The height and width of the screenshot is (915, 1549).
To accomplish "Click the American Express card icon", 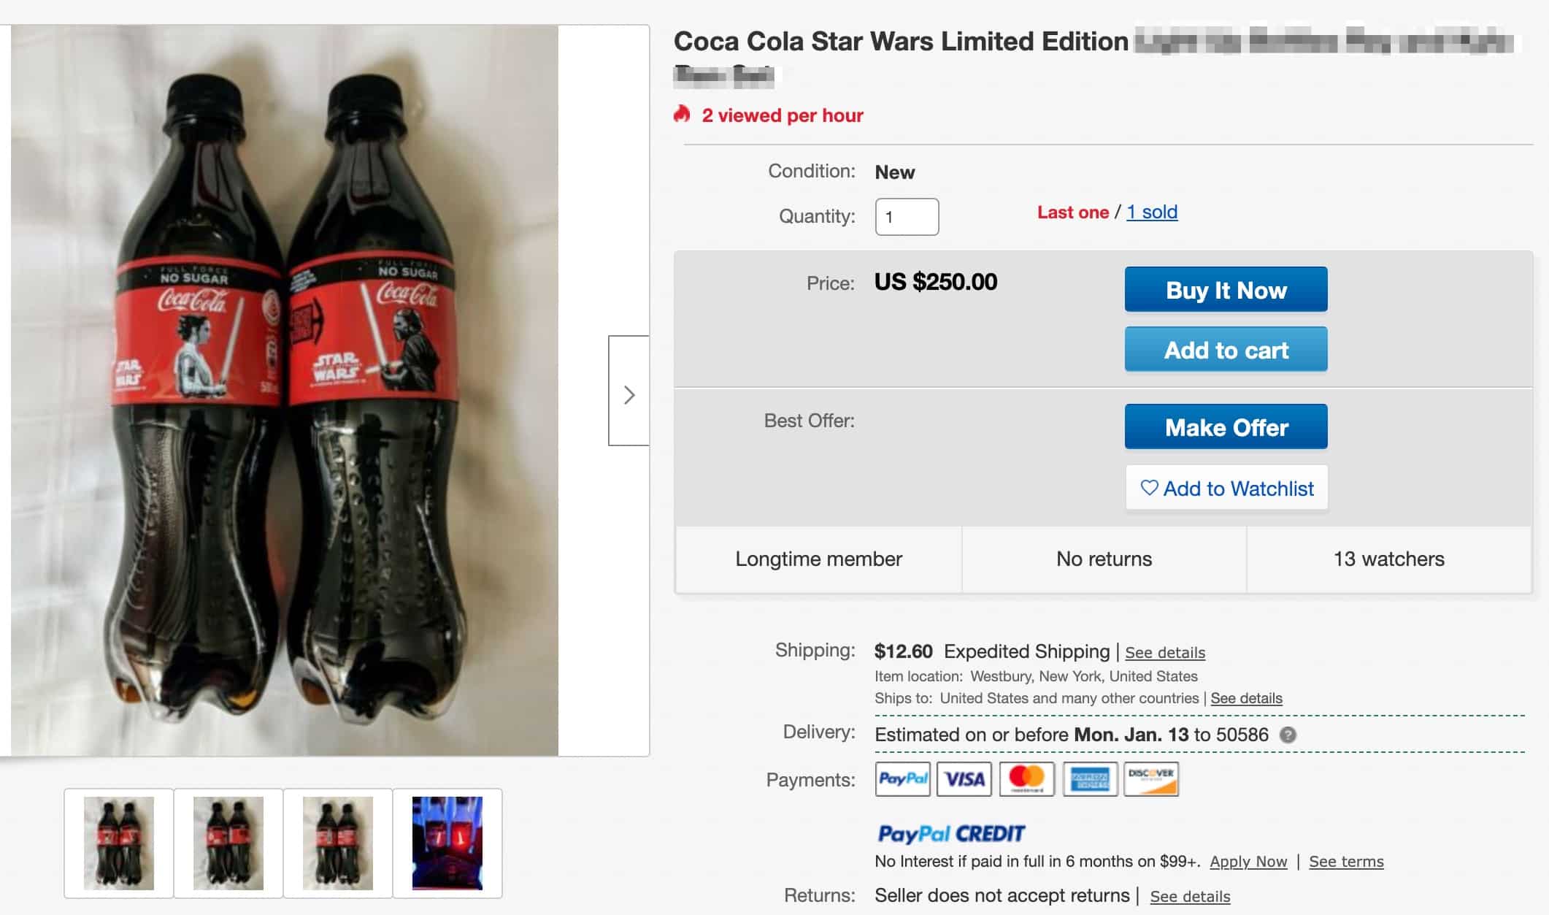I will coord(1090,779).
